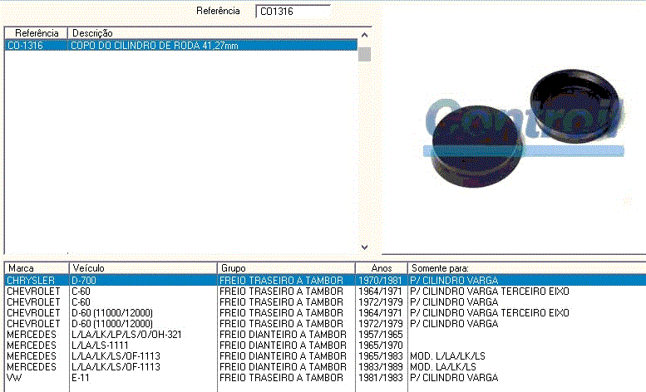
Task: Click the Somente para column header
Action: click(524, 268)
